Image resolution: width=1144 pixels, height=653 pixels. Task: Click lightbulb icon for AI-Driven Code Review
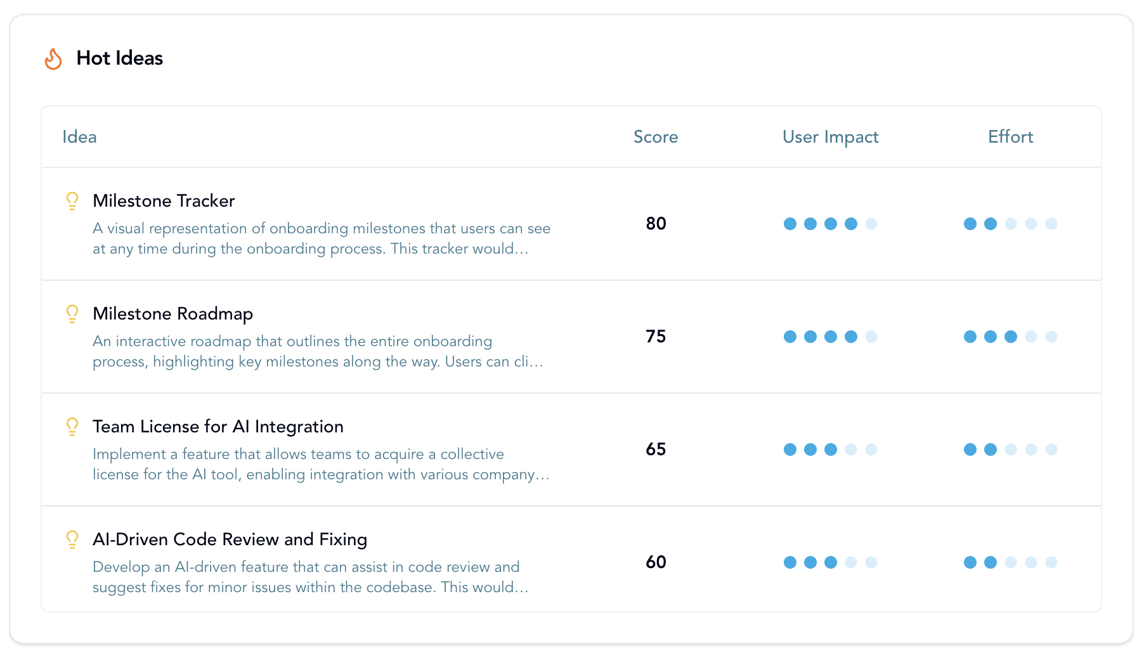pyautogui.click(x=72, y=540)
